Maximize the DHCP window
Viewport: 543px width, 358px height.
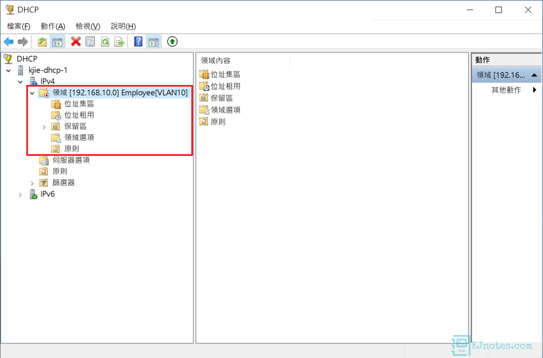[x=499, y=10]
